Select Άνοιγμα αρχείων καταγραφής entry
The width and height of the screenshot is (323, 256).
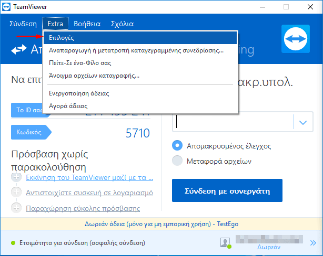pos(140,76)
